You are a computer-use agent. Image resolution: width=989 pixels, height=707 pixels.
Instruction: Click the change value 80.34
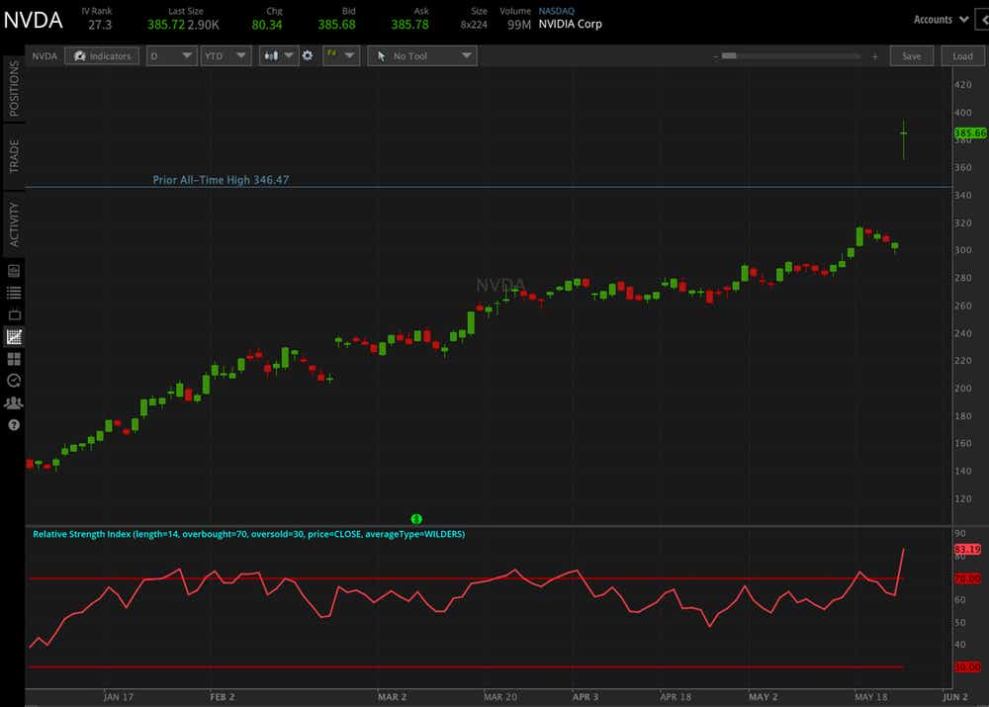coord(267,25)
